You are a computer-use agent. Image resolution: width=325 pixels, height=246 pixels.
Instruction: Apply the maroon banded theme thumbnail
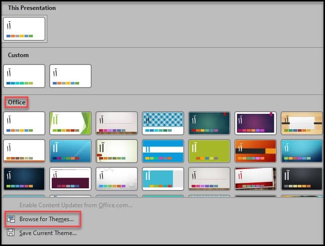tap(70, 179)
